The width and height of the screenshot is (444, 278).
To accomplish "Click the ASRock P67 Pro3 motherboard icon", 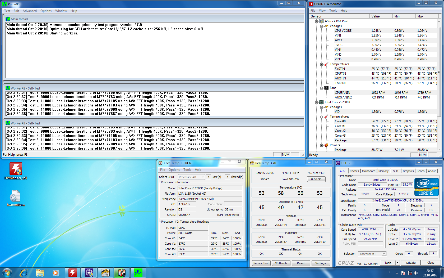I will click(x=321, y=21).
